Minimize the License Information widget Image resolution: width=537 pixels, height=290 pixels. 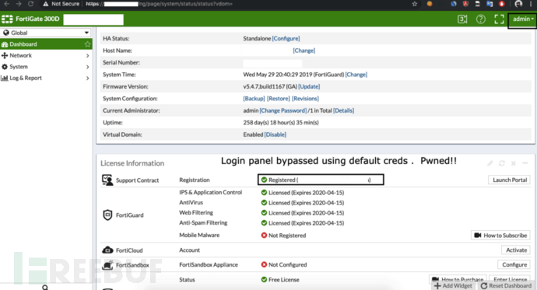coord(525,163)
